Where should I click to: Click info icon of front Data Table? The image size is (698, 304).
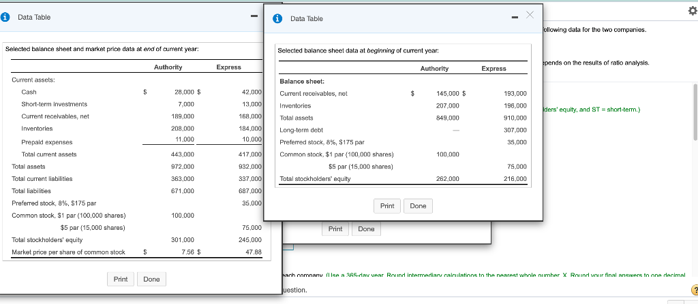coord(278,18)
